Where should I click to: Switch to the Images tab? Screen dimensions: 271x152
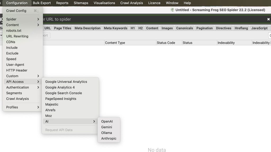(167, 28)
